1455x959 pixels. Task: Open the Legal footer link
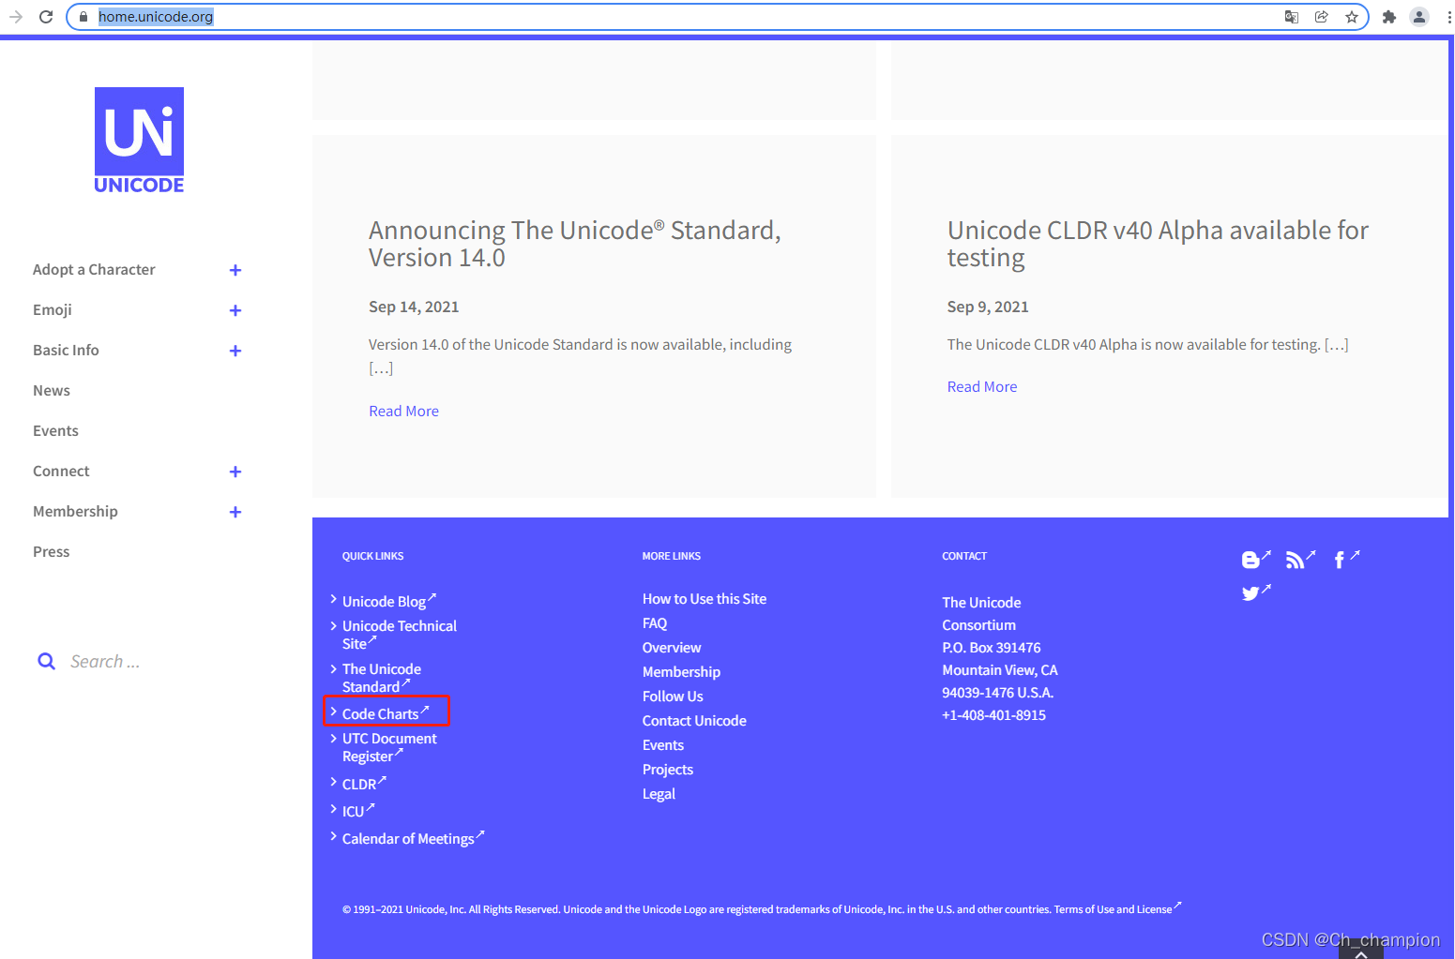(x=659, y=794)
